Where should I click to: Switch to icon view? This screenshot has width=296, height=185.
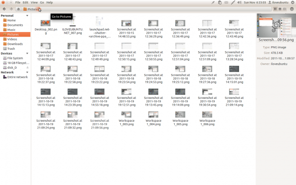[x=275, y=9]
